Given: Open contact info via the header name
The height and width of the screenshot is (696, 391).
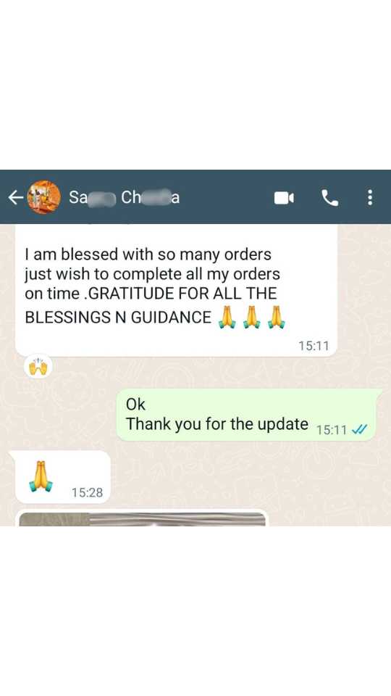Looking at the screenshot, I should (x=124, y=197).
